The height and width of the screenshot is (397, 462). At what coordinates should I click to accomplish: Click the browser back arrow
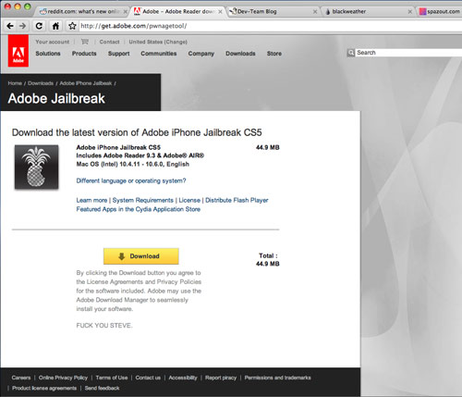point(10,26)
